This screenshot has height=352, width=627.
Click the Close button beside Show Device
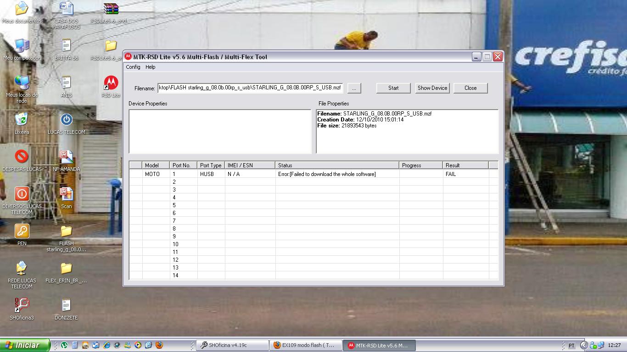point(470,88)
